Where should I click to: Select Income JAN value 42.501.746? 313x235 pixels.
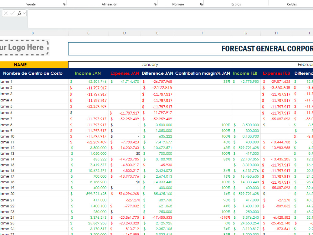click(x=89, y=81)
